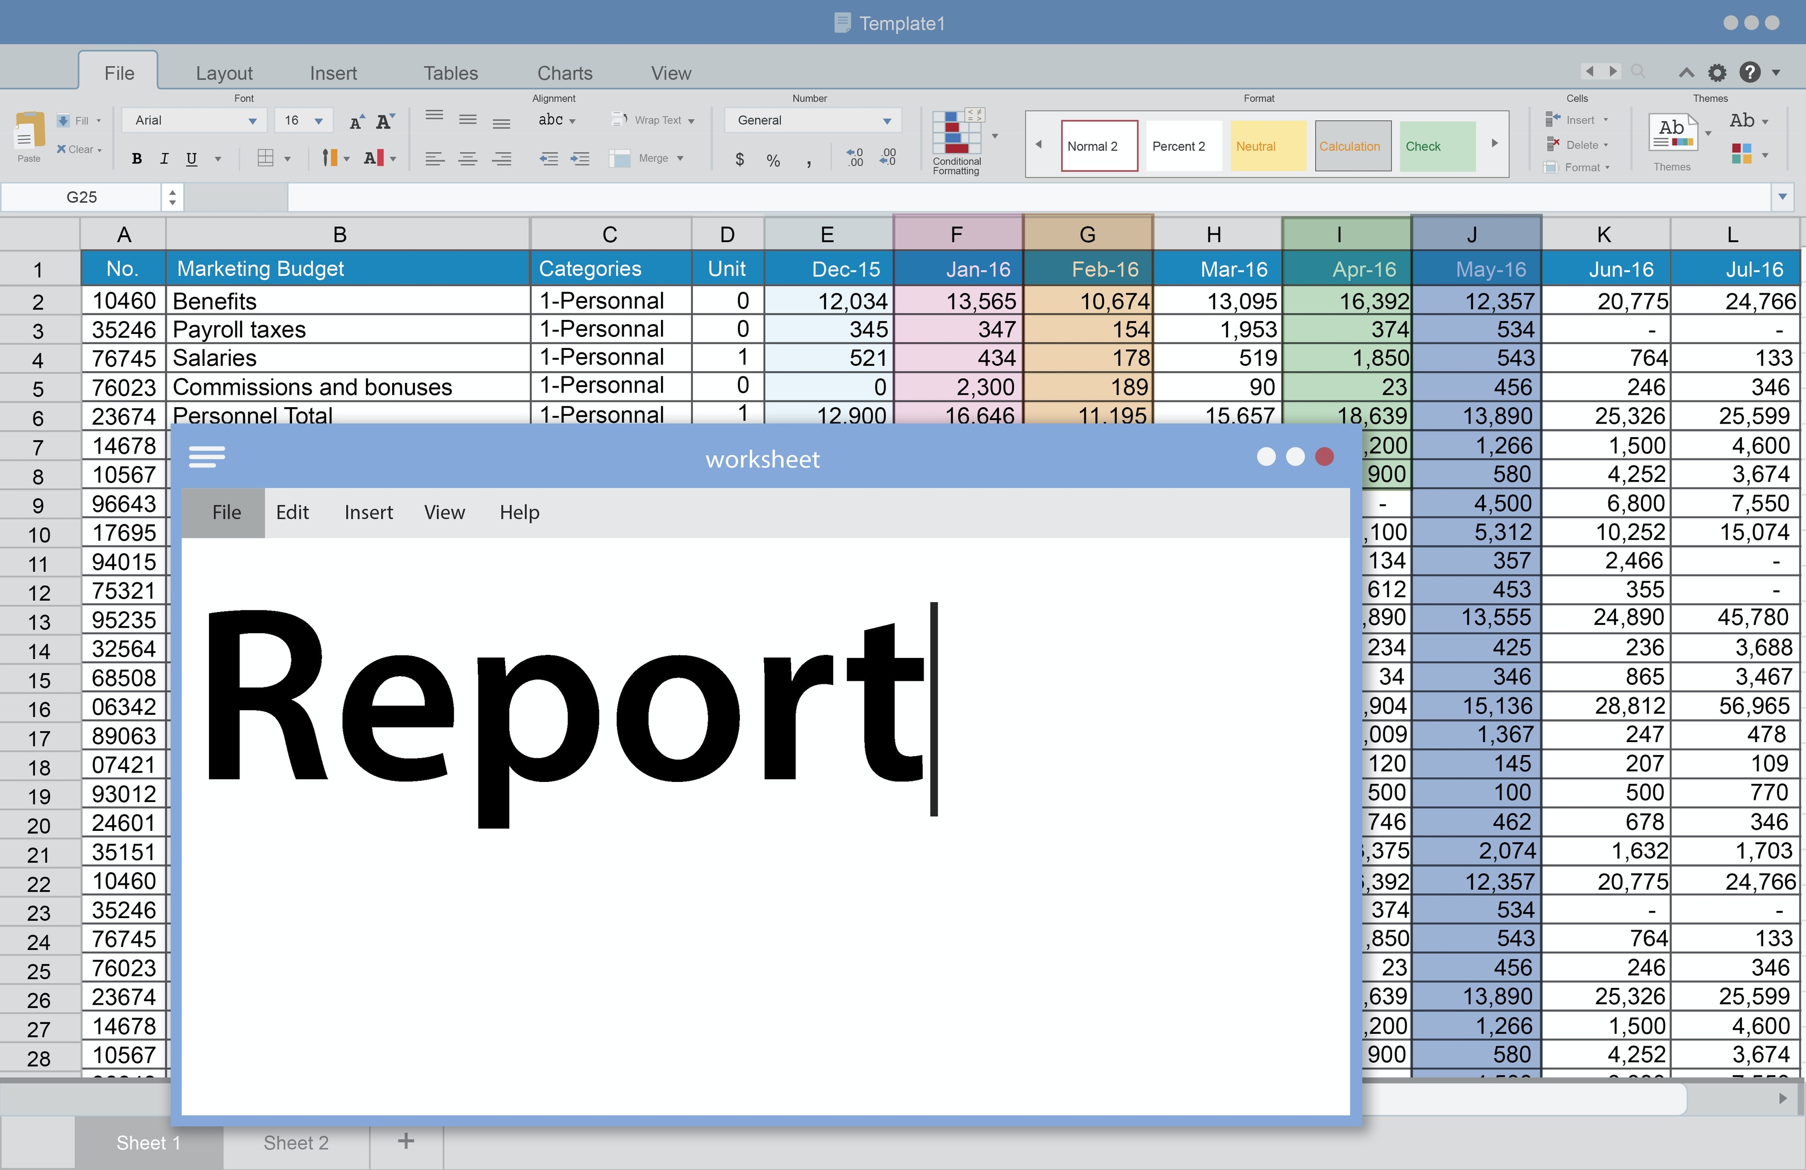Enable center text alignment
1806x1170 pixels.
tap(467, 158)
